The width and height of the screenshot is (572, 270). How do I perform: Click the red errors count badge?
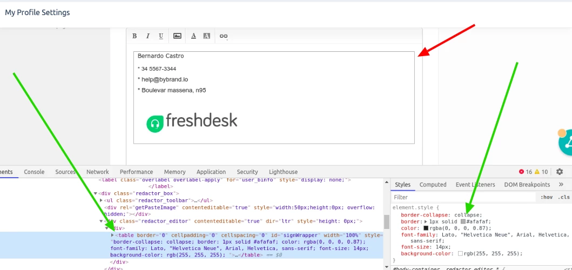pos(526,172)
